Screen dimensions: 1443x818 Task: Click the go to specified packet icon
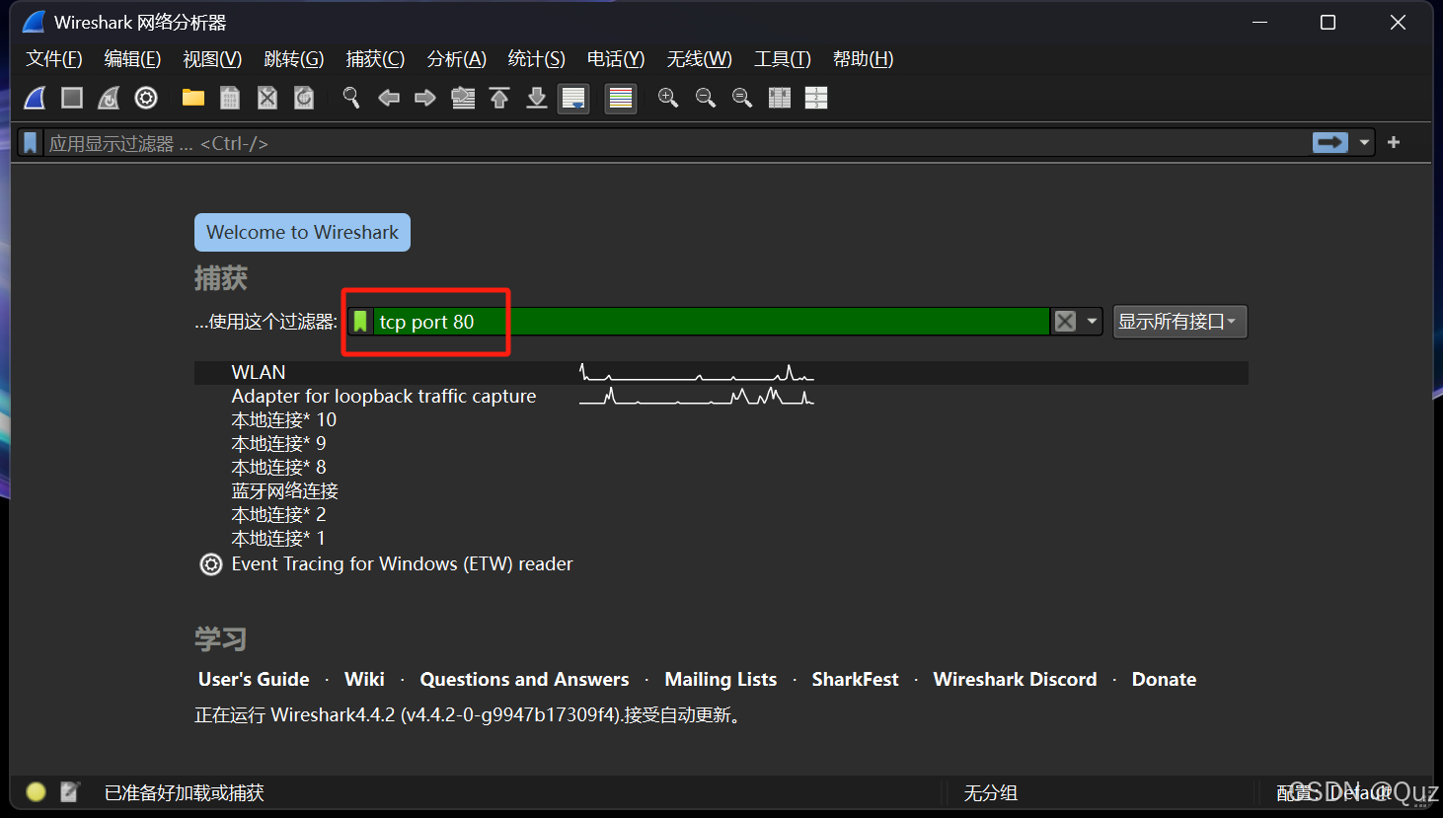463,98
